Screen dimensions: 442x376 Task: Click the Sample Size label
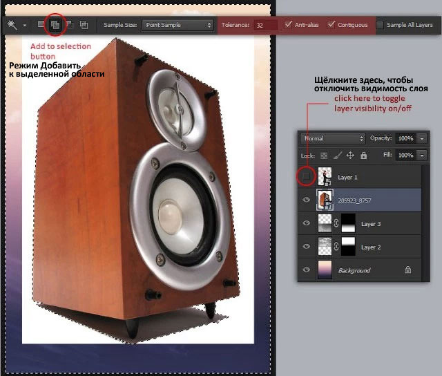(x=120, y=25)
